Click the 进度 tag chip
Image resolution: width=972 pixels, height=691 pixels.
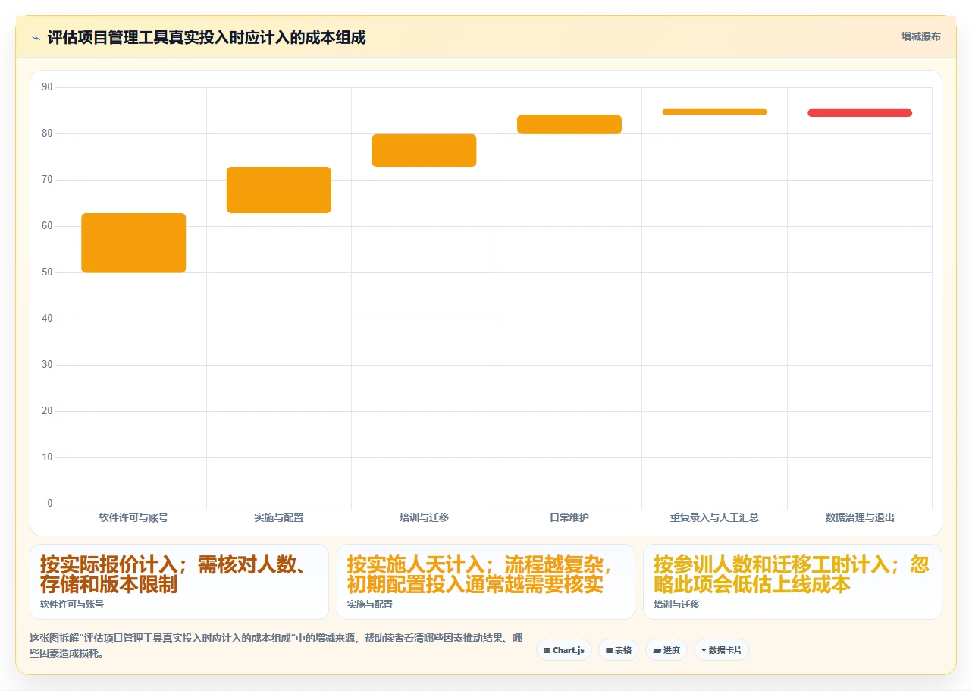666,650
